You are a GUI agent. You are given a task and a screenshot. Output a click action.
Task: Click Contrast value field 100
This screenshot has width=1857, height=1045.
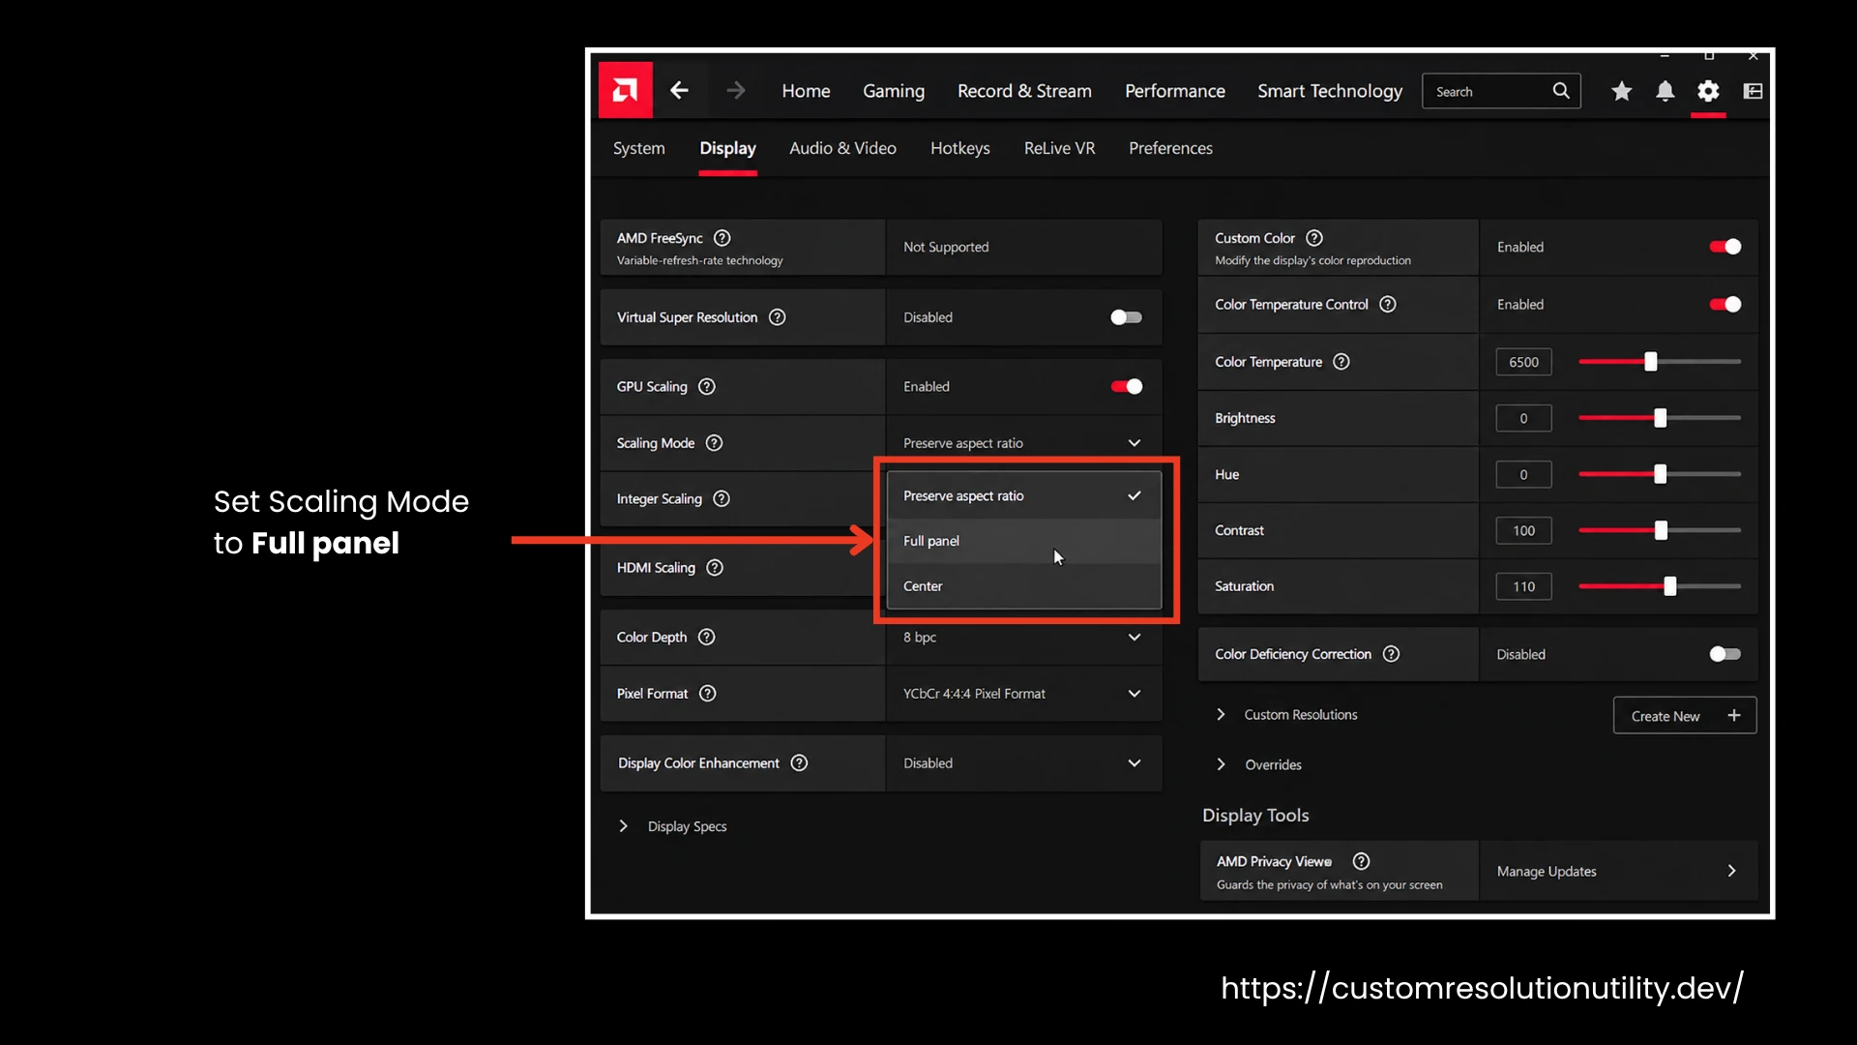[1523, 530]
